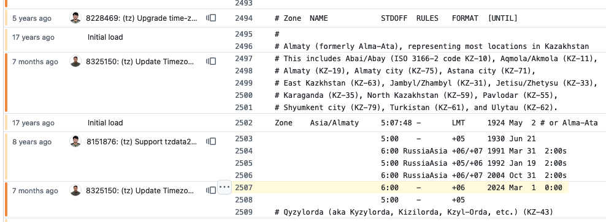Open commit 8151876: (tz) Support tzdata2...

[x=142, y=142]
